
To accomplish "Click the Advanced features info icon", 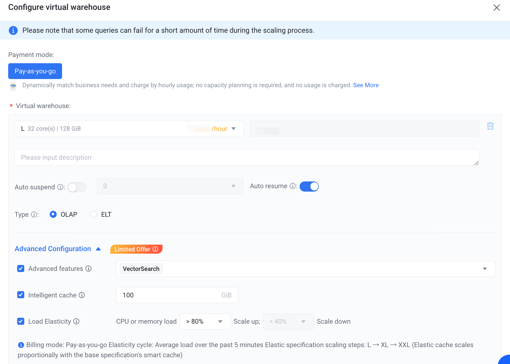I will tap(89, 269).
